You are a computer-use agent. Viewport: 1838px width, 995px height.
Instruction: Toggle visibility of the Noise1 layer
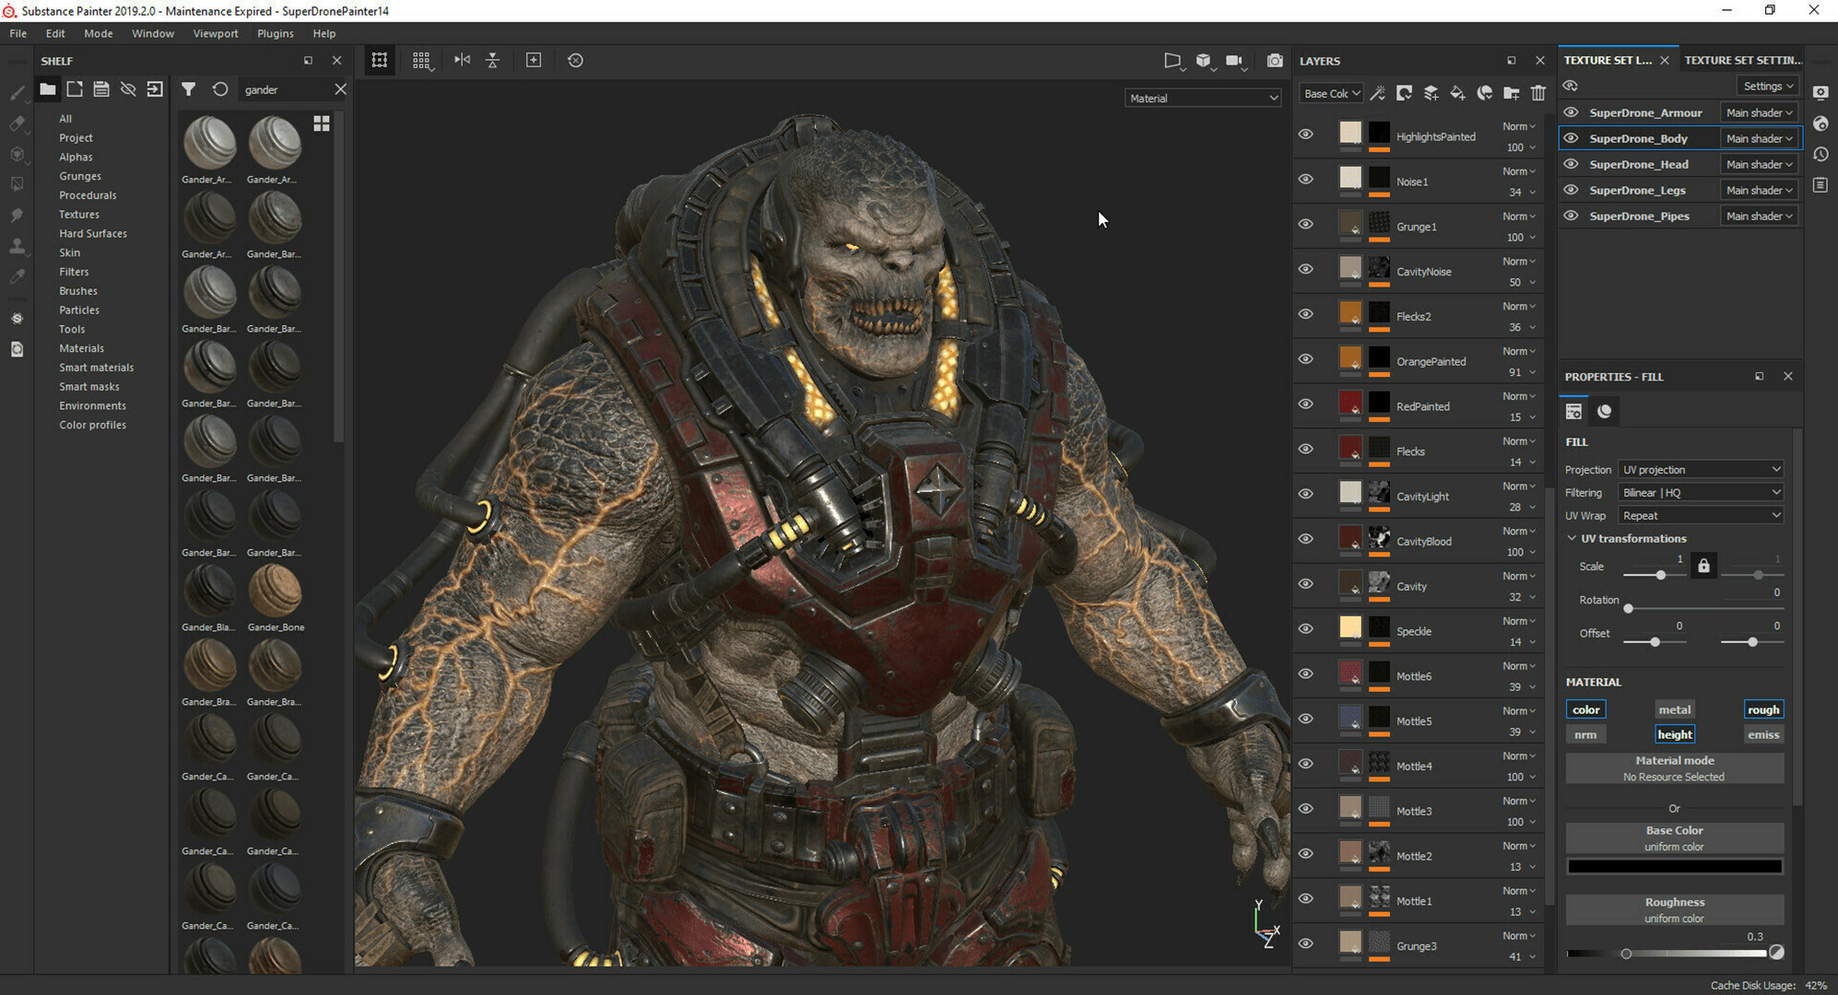click(x=1306, y=179)
